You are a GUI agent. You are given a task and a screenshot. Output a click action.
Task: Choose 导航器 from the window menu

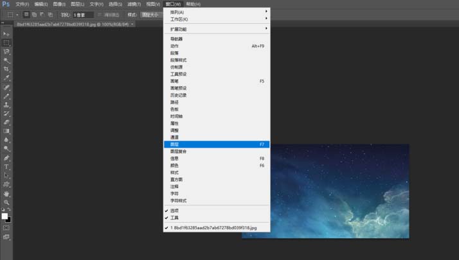tap(217, 39)
